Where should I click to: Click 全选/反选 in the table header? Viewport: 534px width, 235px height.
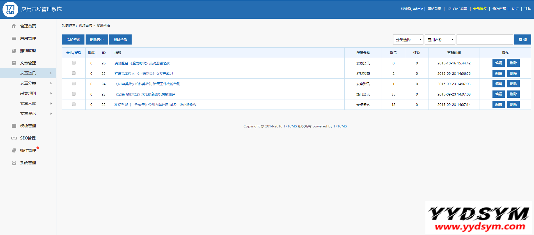[74, 53]
